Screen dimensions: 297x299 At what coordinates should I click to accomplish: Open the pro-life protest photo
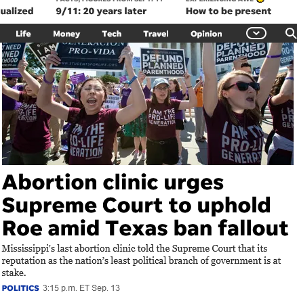point(148,103)
